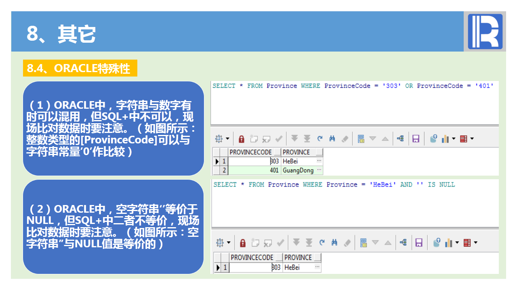The width and height of the screenshot is (517, 290).
Task: Open the red table dropdown arrow in upper toolbar
Action: pyautogui.click(x=472, y=139)
